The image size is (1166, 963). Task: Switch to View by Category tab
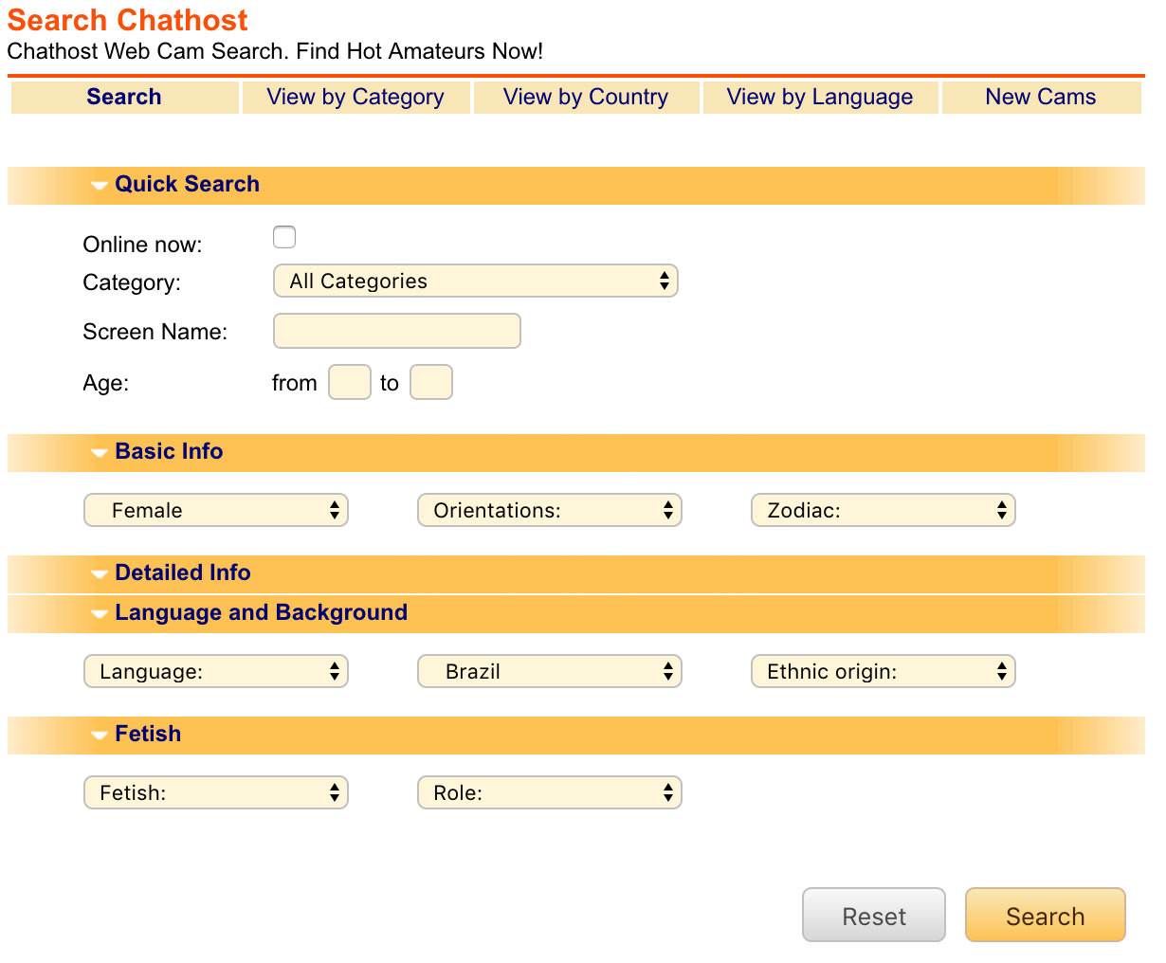point(355,97)
